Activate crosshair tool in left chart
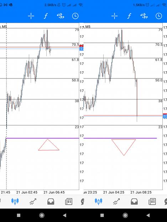This screenshot has height=222, width=167. (31, 16)
